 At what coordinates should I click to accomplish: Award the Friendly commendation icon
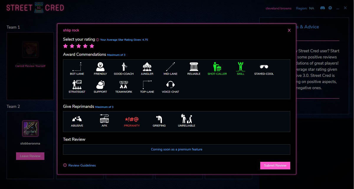[x=100, y=67]
